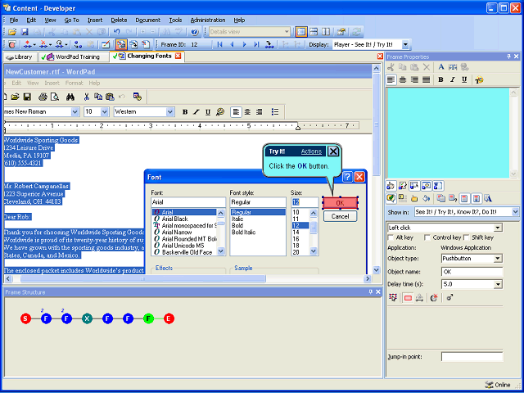This screenshot has width=524, height=393.
Task: Toggle the Alt key checkbox
Action: [391, 237]
